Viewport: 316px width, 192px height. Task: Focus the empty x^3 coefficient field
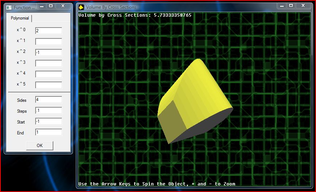[x=49, y=63]
